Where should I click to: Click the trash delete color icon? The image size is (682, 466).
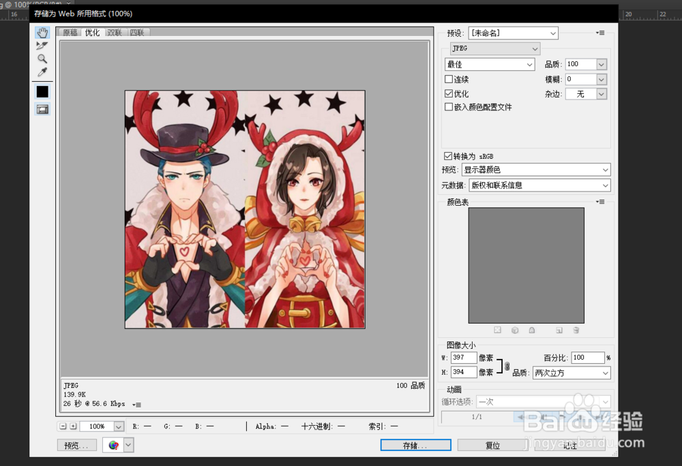[x=576, y=330]
